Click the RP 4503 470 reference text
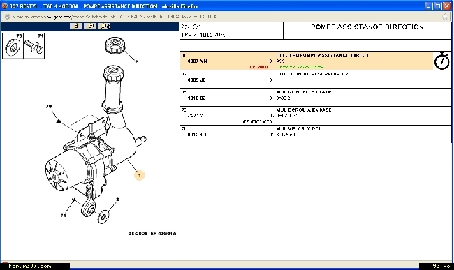The width and height of the screenshot is (454, 270). tap(257, 121)
